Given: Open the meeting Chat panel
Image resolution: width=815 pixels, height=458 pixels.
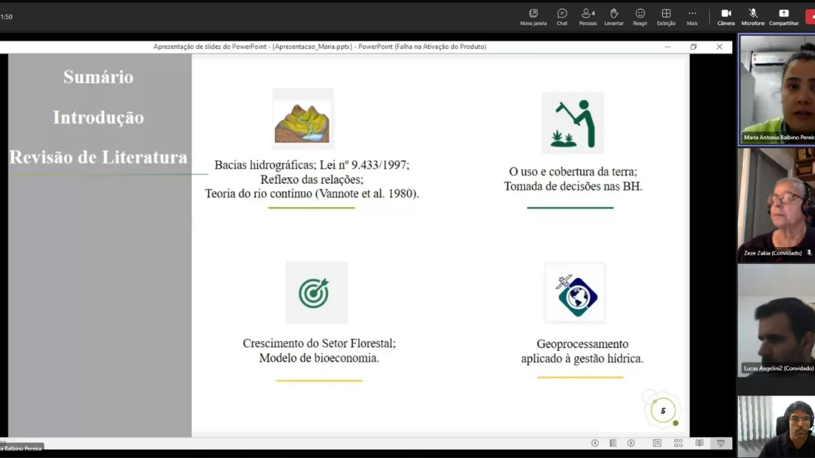Looking at the screenshot, I should click(562, 17).
